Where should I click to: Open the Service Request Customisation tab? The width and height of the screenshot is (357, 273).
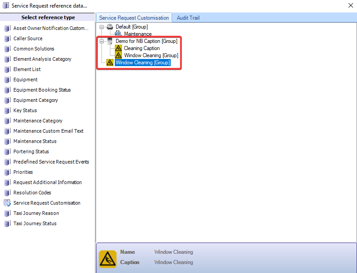[134, 18]
